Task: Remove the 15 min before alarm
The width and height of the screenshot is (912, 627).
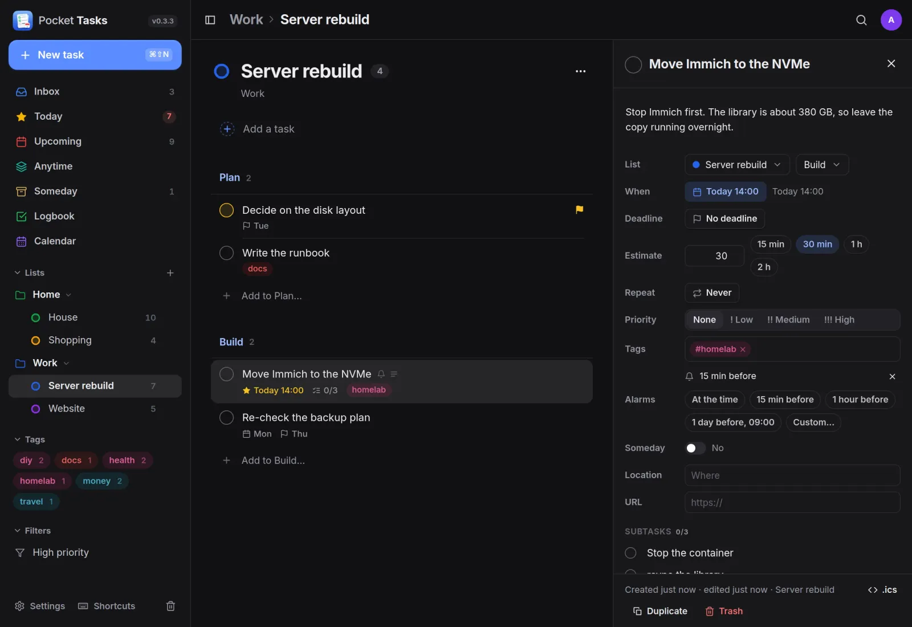Action: 892,376
